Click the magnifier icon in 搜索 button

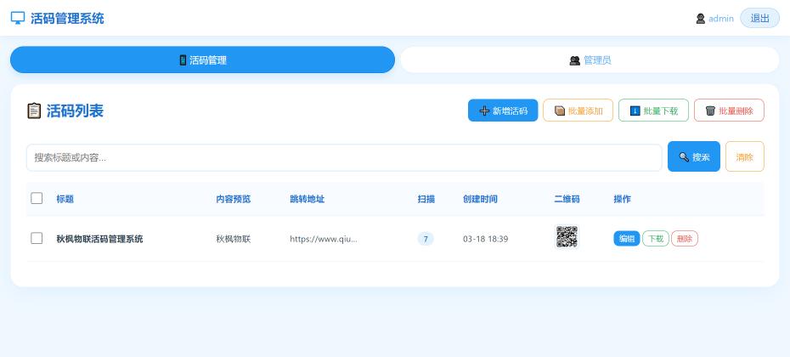pos(684,157)
